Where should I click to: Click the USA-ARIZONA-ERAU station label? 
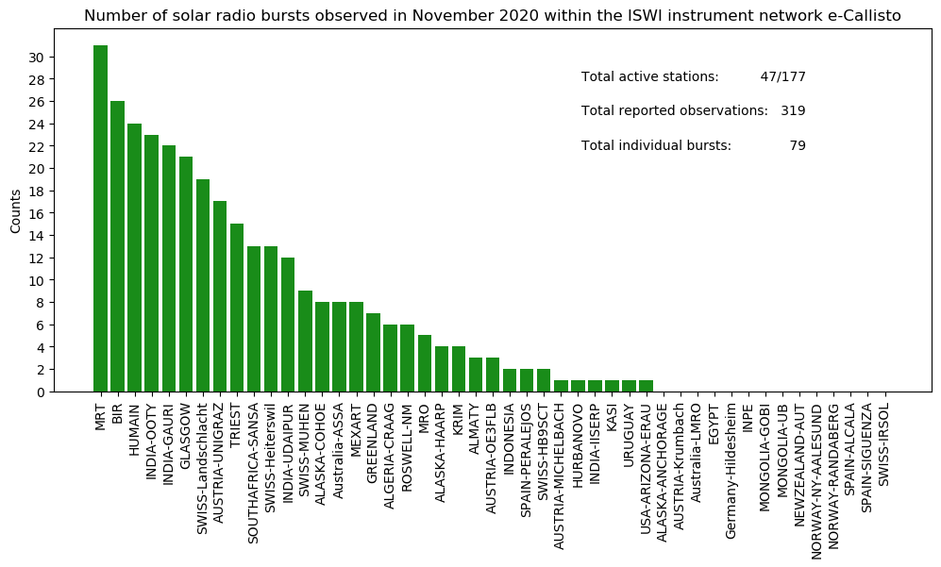point(645,467)
